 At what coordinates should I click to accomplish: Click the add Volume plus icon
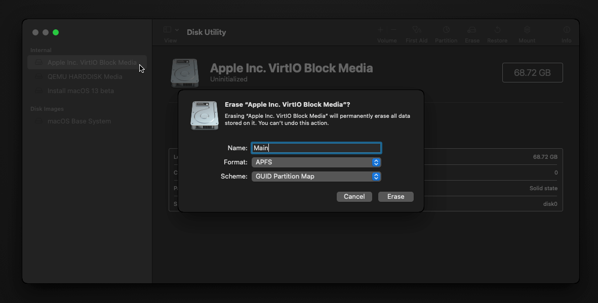pyautogui.click(x=380, y=30)
